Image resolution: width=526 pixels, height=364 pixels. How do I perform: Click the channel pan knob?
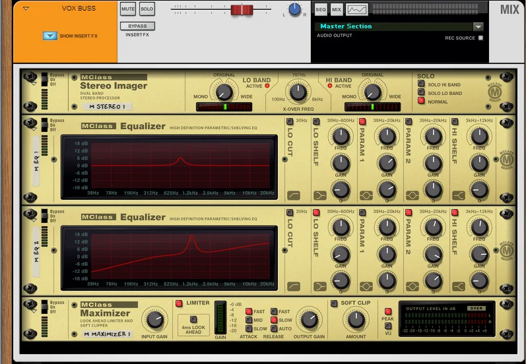(x=294, y=9)
